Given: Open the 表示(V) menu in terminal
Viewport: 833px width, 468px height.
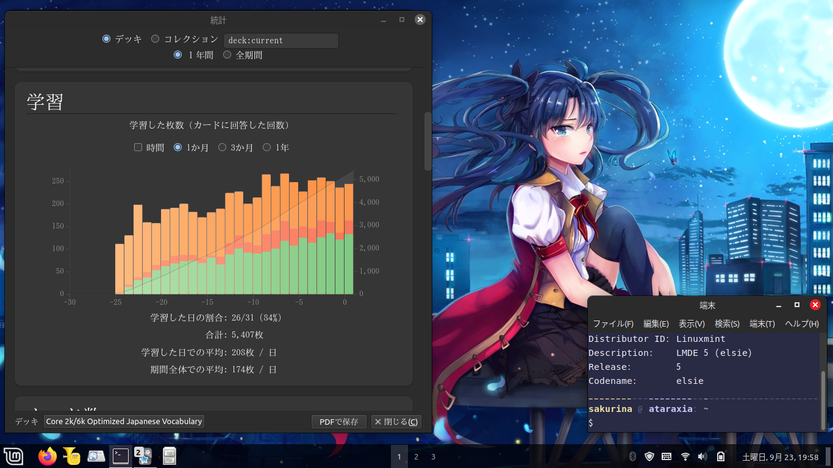Looking at the screenshot, I should tap(692, 324).
